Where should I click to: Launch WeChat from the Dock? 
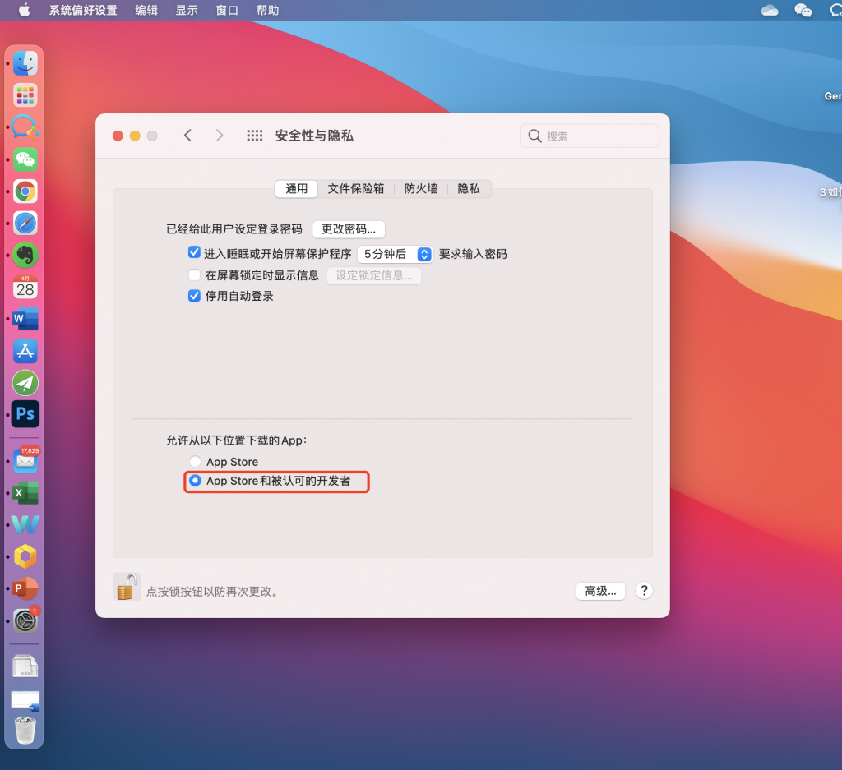coord(25,159)
